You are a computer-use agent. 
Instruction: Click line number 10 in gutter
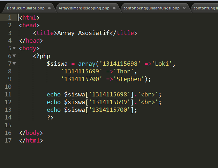tap(8, 87)
